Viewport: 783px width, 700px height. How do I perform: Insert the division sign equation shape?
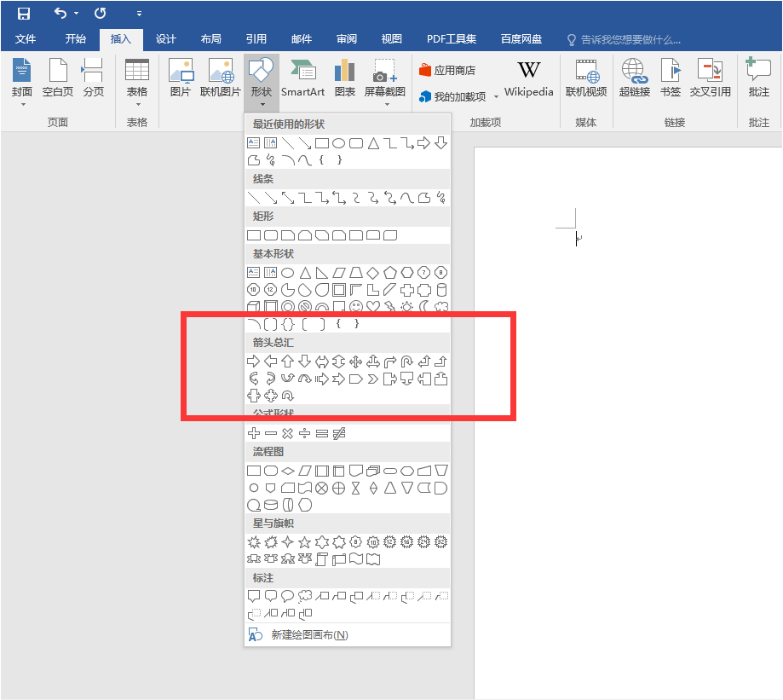point(304,434)
